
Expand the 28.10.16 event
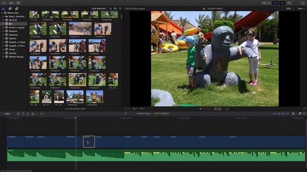pyautogui.click(x=3, y=20)
